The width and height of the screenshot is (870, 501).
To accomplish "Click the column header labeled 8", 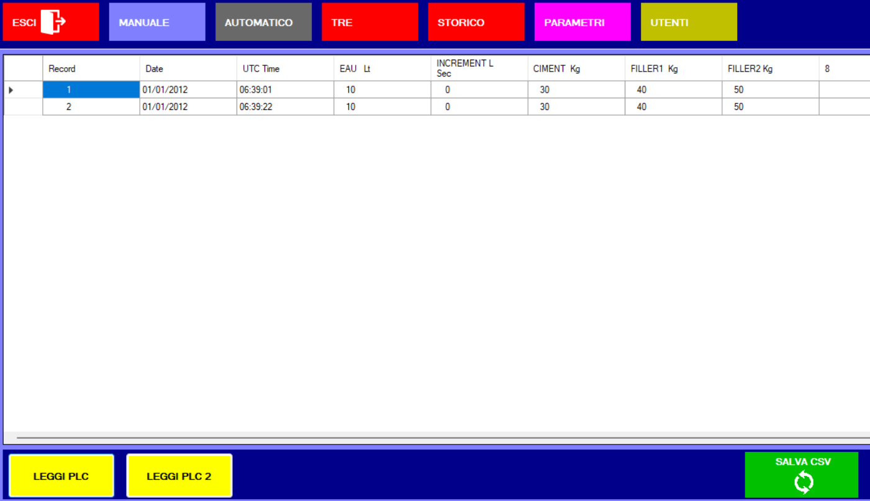I will pyautogui.click(x=845, y=68).
